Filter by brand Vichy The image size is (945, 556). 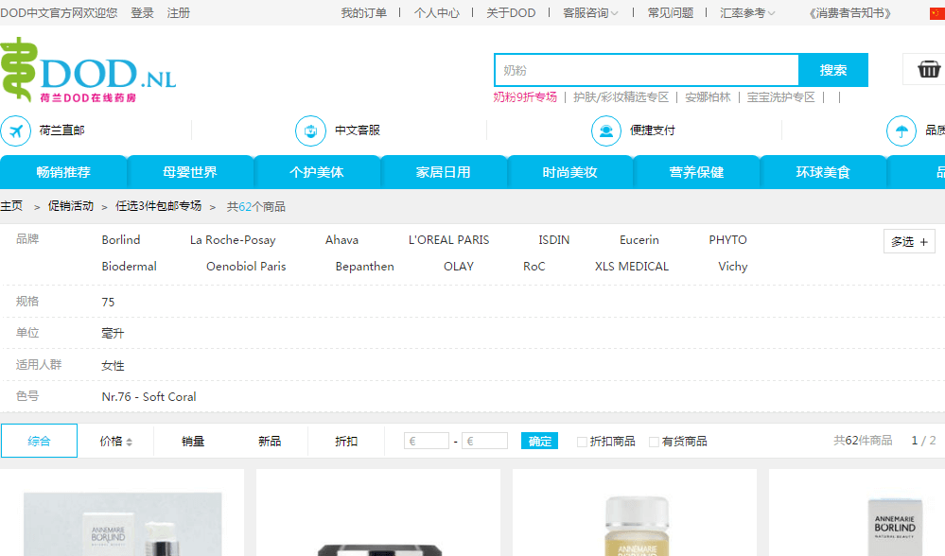pyautogui.click(x=733, y=267)
